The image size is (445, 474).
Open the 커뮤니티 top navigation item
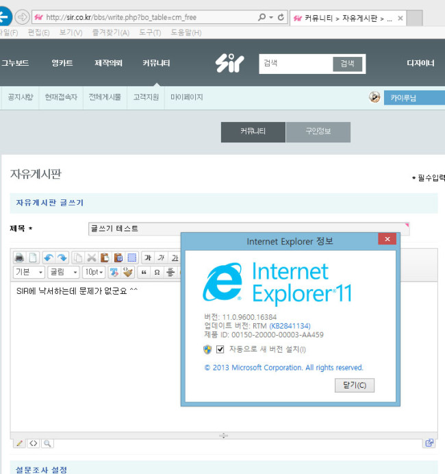click(x=156, y=63)
